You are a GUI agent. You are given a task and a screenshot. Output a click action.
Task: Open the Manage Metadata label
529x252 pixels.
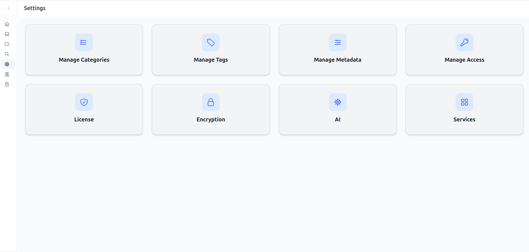coord(337,60)
